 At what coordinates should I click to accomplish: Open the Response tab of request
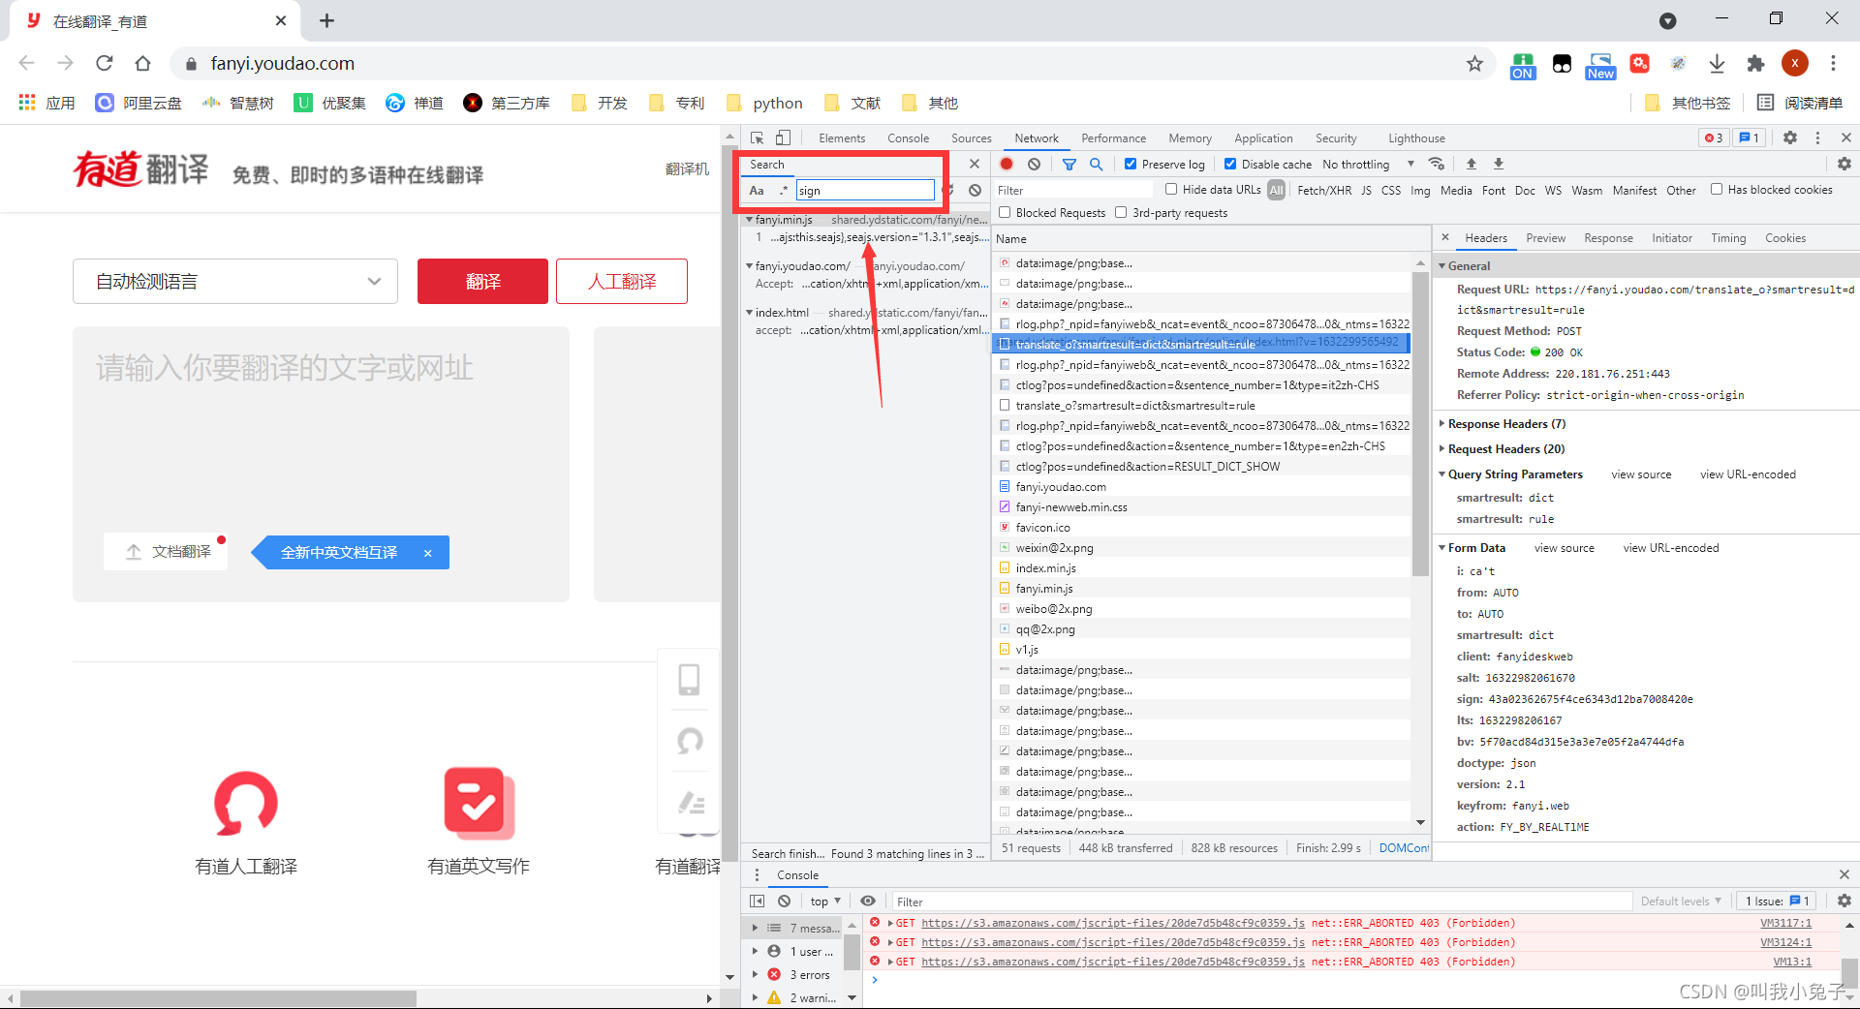[1608, 238]
